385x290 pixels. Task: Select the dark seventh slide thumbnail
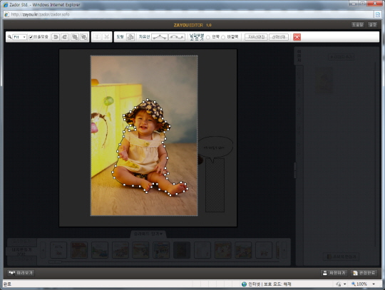tap(182, 250)
